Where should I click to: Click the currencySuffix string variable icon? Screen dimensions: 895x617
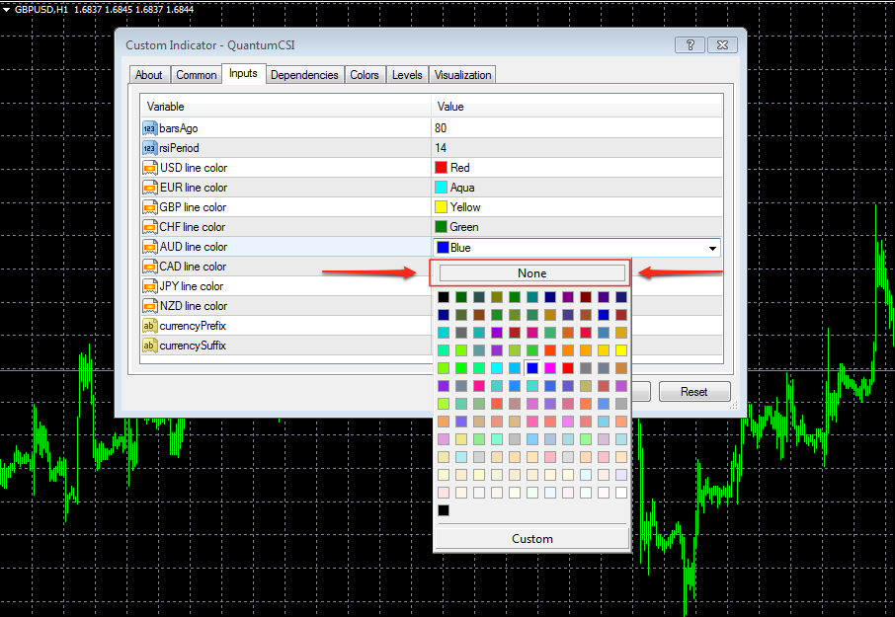[149, 346]
